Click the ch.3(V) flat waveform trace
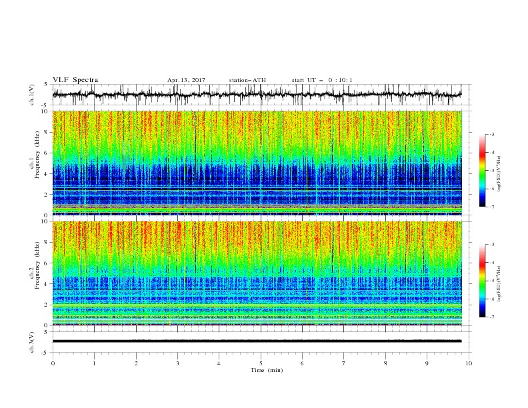 pyautogui.click(x=257, y=341)
